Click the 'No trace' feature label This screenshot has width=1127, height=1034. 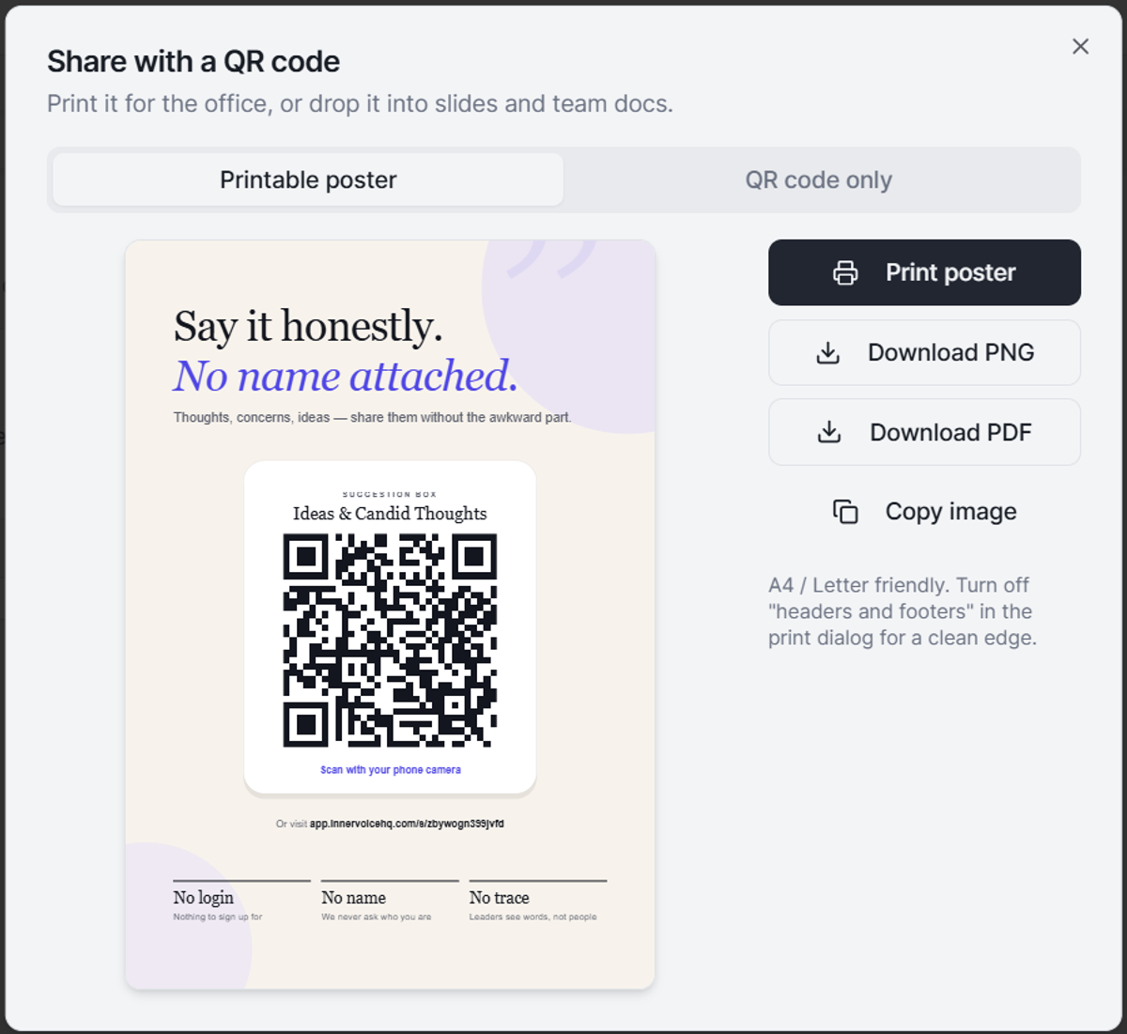[500, 898]
